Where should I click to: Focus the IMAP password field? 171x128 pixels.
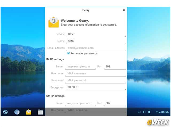[96, 80]
